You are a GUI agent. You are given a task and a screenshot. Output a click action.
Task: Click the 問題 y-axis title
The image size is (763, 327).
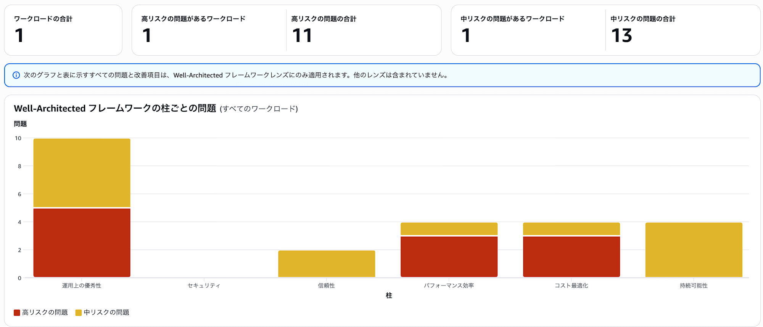[x=20, y=124]
